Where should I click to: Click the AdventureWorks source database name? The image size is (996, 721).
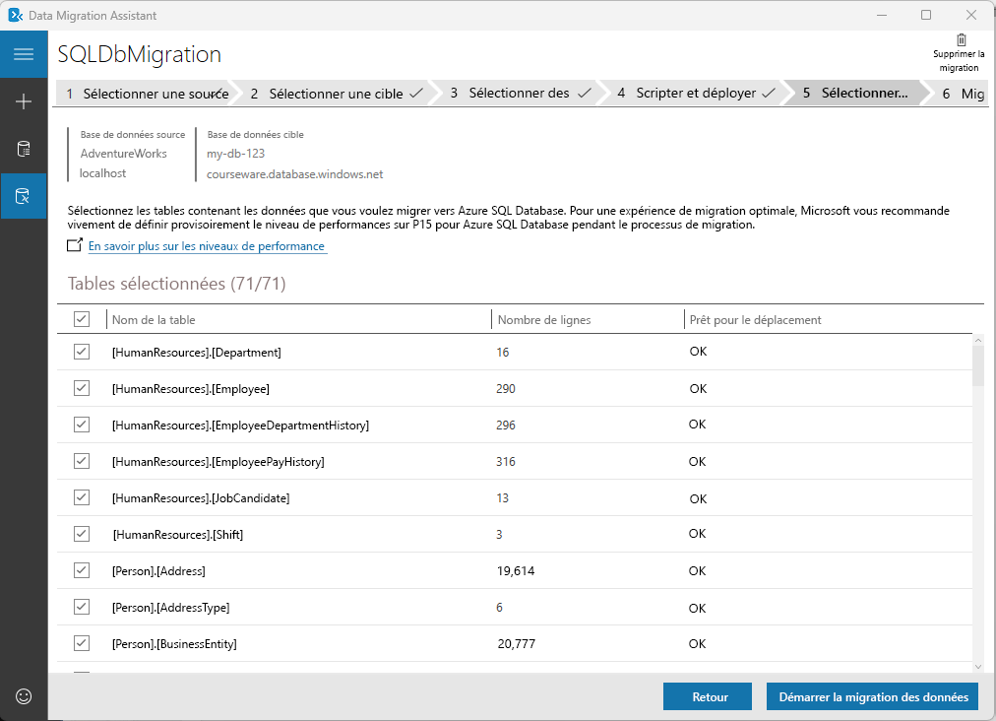click(123, 154)
